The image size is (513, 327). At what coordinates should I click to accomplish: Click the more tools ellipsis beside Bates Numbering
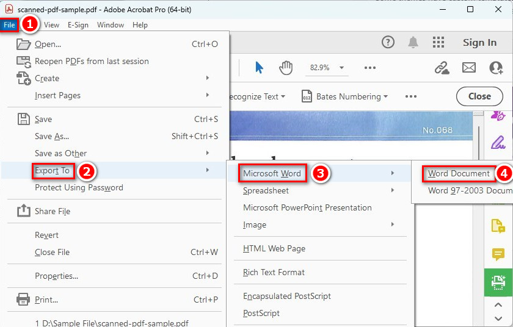[x=410, y=96]
